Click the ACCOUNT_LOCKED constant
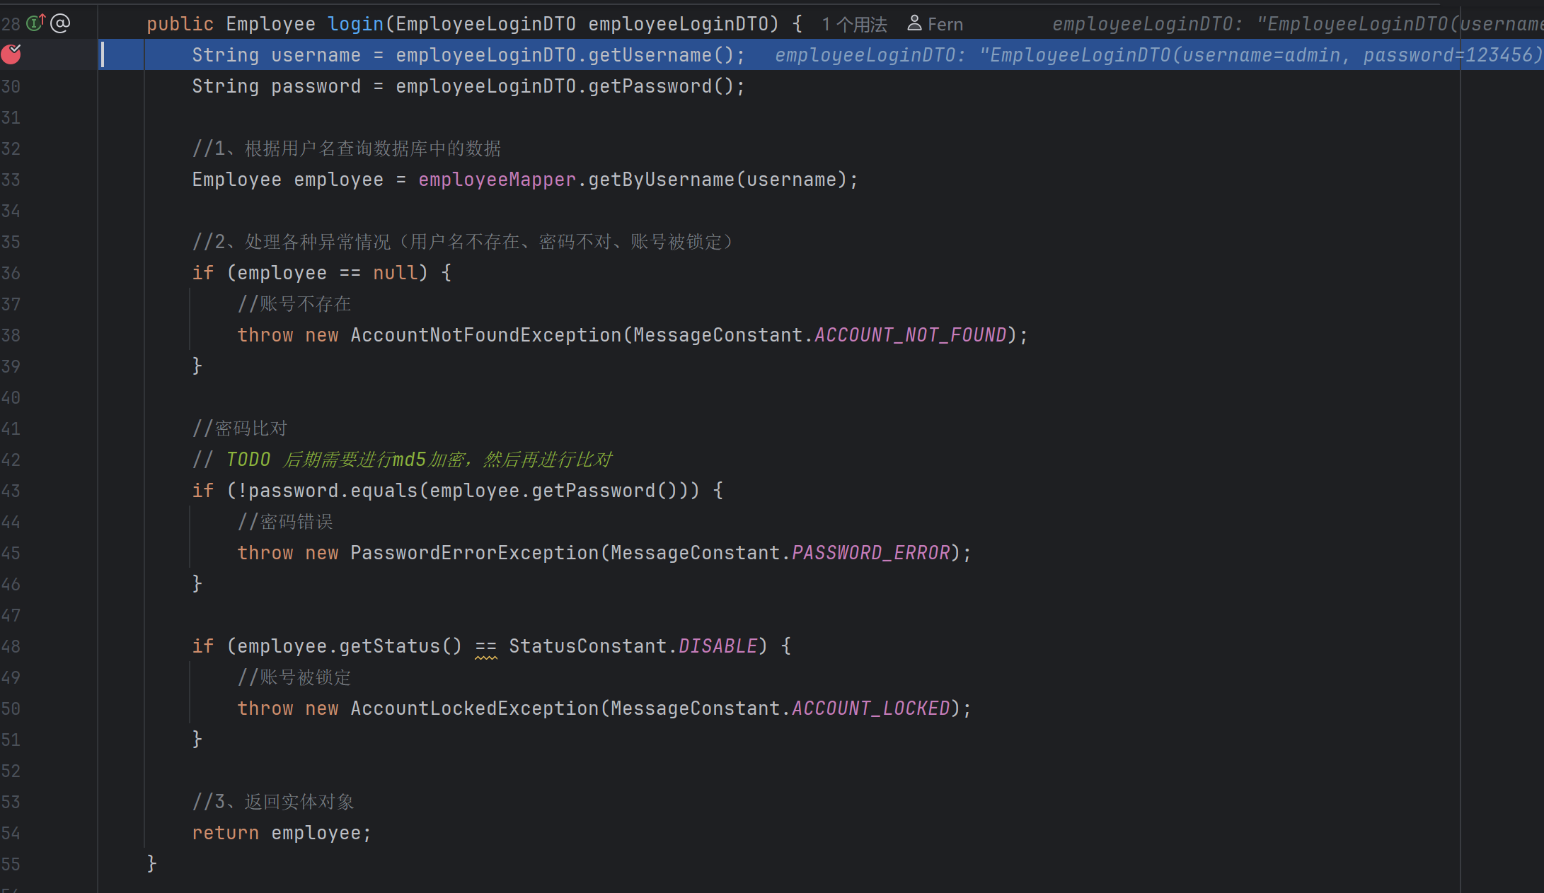The image size is (1544, 893). [870, 708]
